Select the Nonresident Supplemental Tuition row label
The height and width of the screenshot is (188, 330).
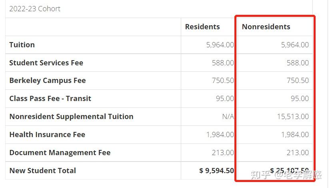pos(71,117)
